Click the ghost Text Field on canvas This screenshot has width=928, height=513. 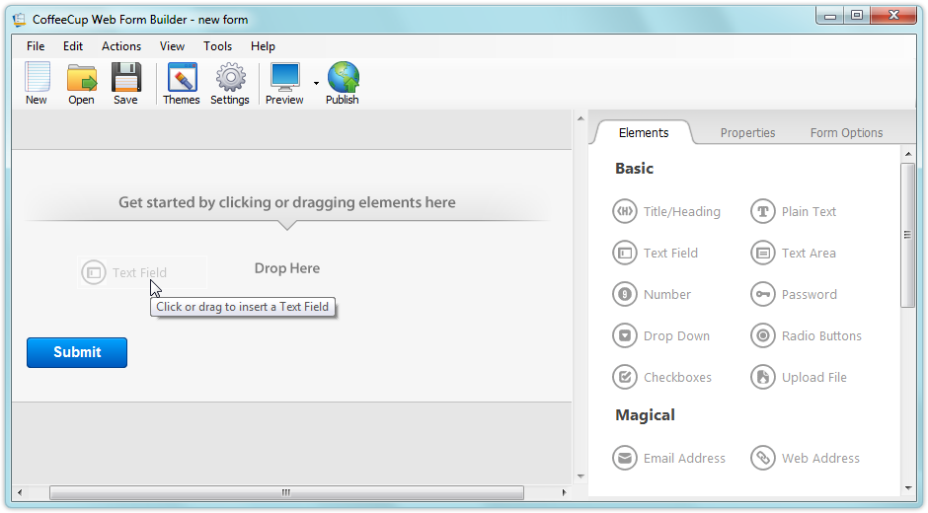pos(142,272)
